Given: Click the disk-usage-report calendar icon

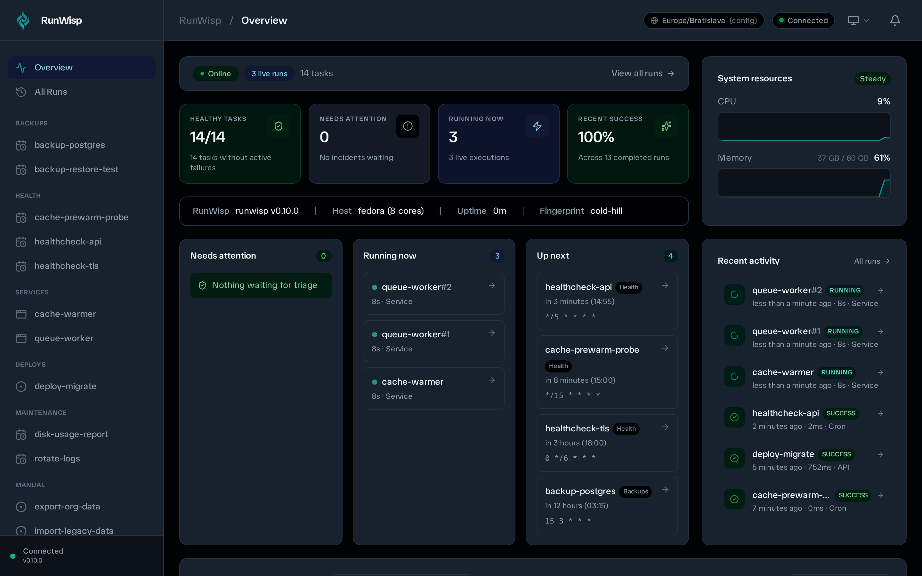Looking at the screenshot, I should tap(21, 434).
